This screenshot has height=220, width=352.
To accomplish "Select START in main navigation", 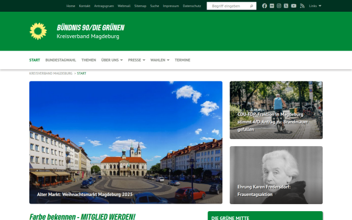I will point(35,60).
